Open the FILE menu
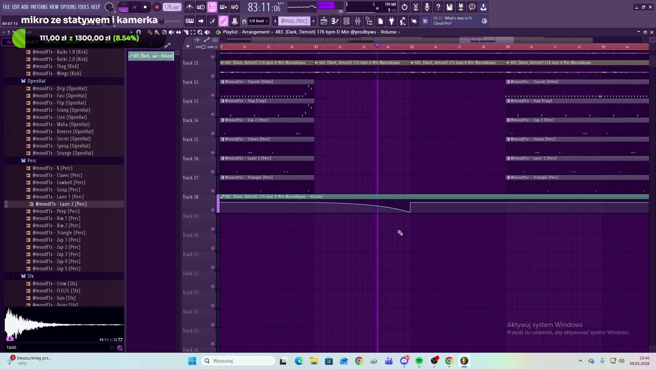The width and height of the screenshot is (656, 369). (x=6, y=7)
